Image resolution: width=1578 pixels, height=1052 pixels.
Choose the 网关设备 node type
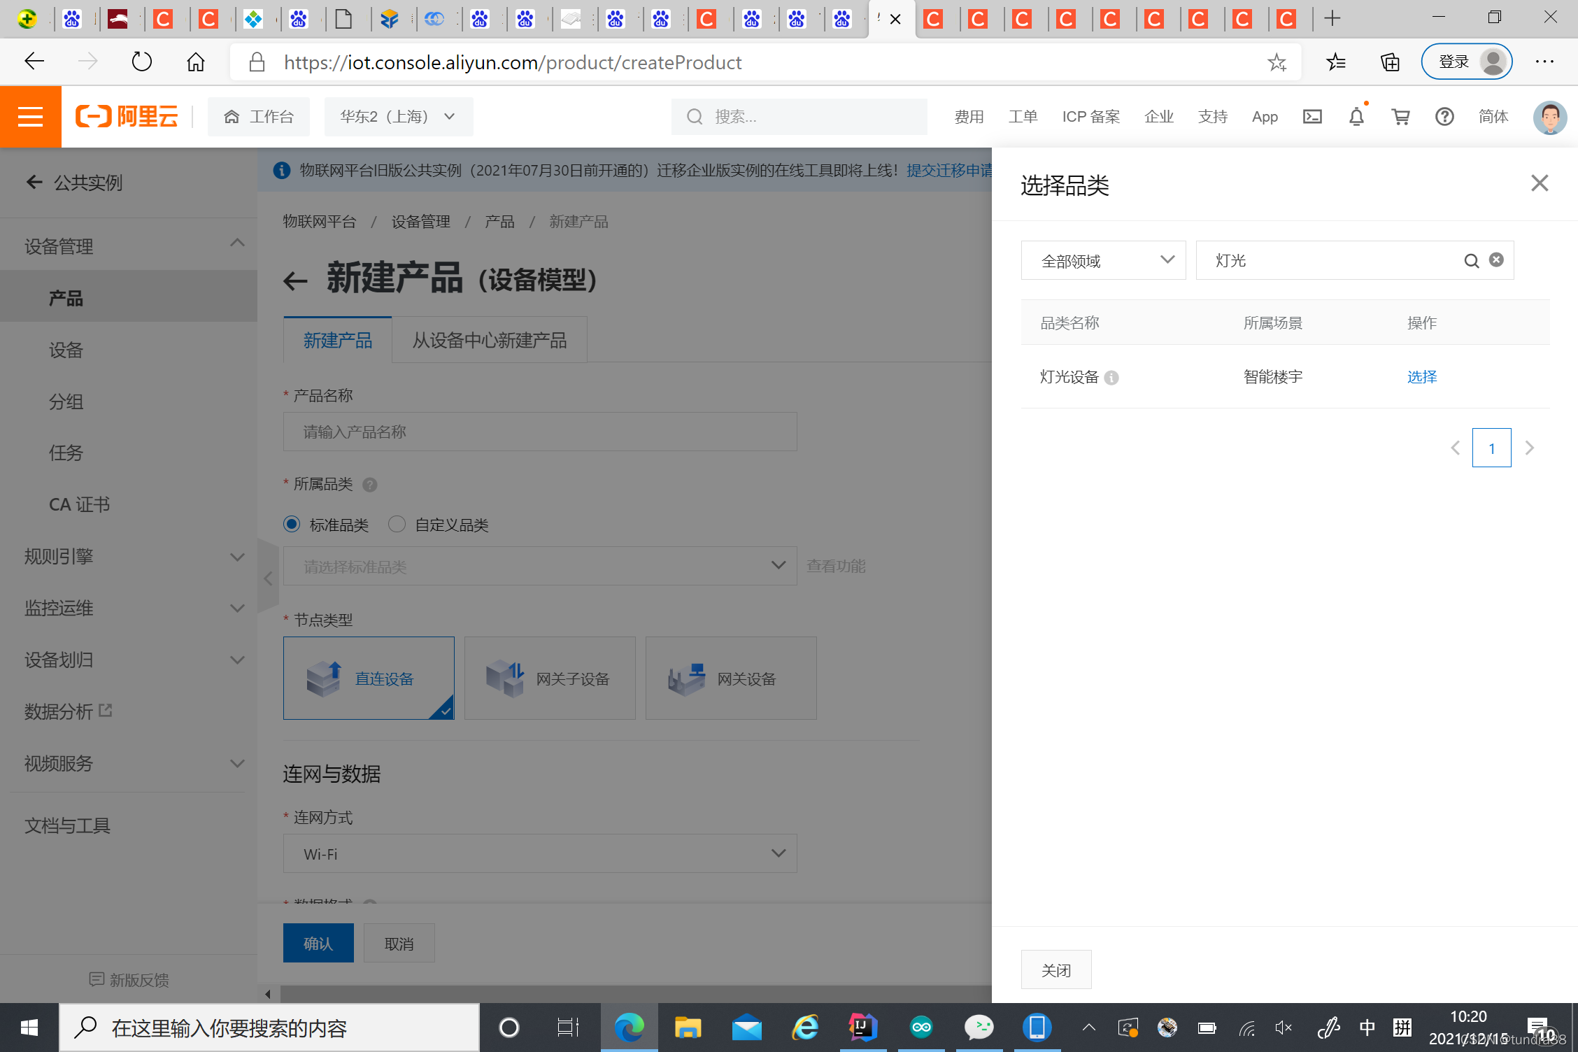(x=730, y=678)
